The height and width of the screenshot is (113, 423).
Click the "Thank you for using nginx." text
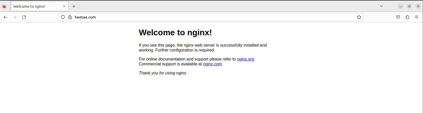point(163,73)
